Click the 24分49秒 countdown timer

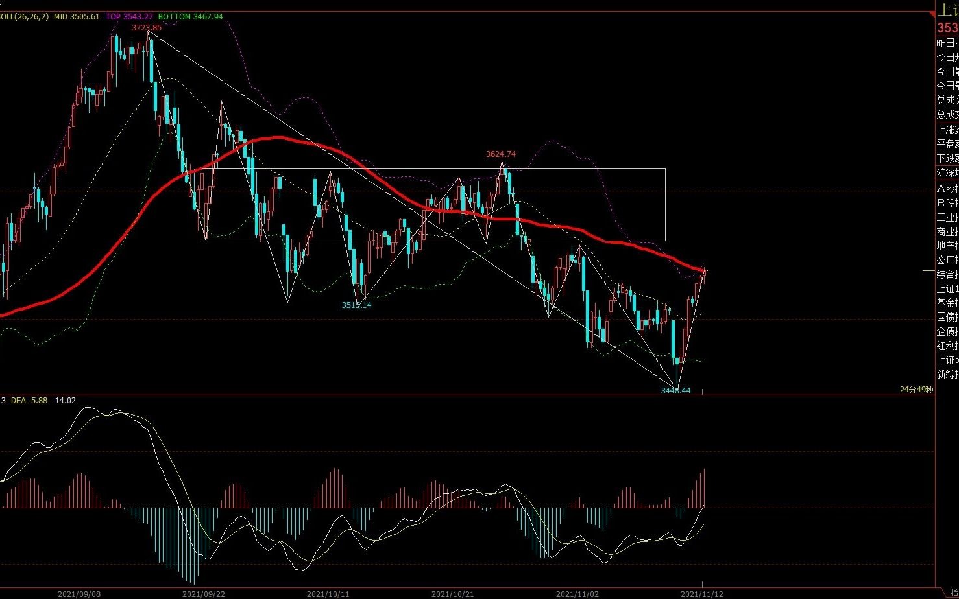pos(916,390)
